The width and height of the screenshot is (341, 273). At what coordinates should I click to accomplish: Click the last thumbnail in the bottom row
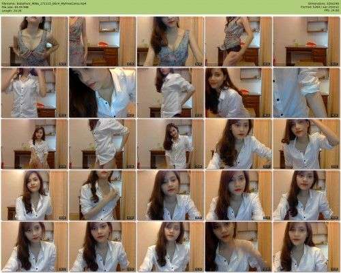(x=306, y=246)
